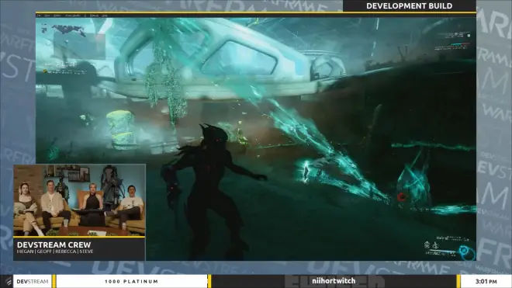Open the second item in the editor menu bar
512x288 pixels.
[x=47, y=16]
